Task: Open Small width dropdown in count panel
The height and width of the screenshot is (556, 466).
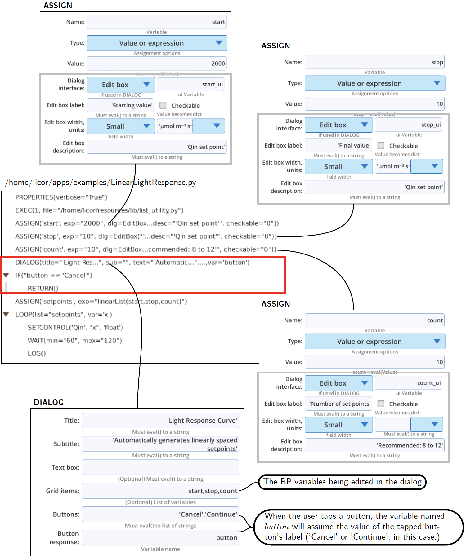Action: coord(339,425)
